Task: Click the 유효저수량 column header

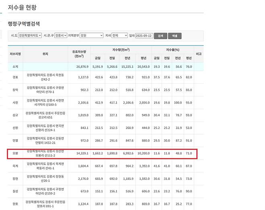Action: (79, 54)
